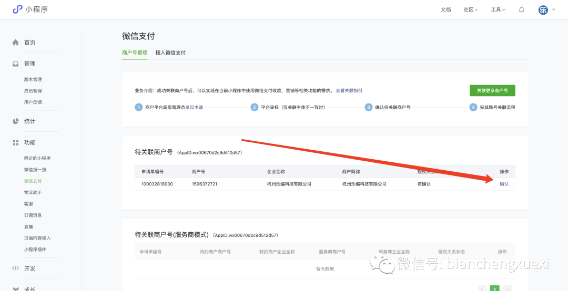
Task: Open 直播 sidebar item
Action: (28, 226)
